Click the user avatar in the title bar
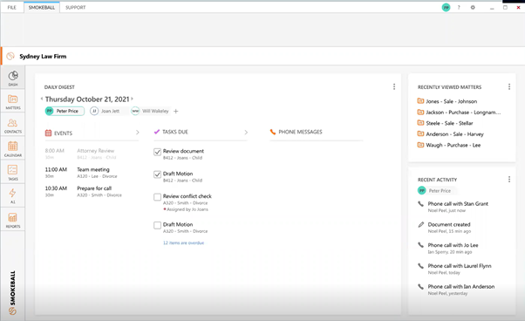The width and height of the screenshot is (525, 321). 446,7
